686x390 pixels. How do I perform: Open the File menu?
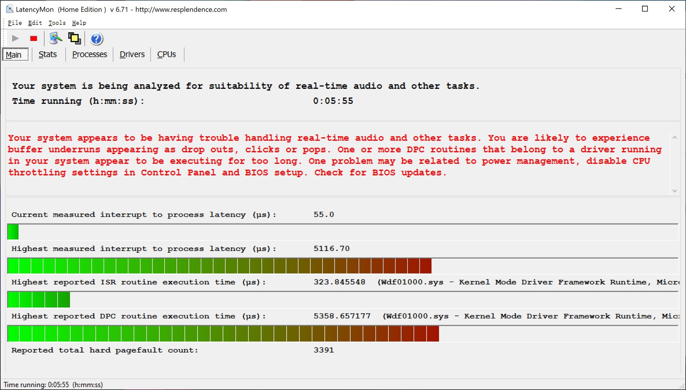click(15, 23)
